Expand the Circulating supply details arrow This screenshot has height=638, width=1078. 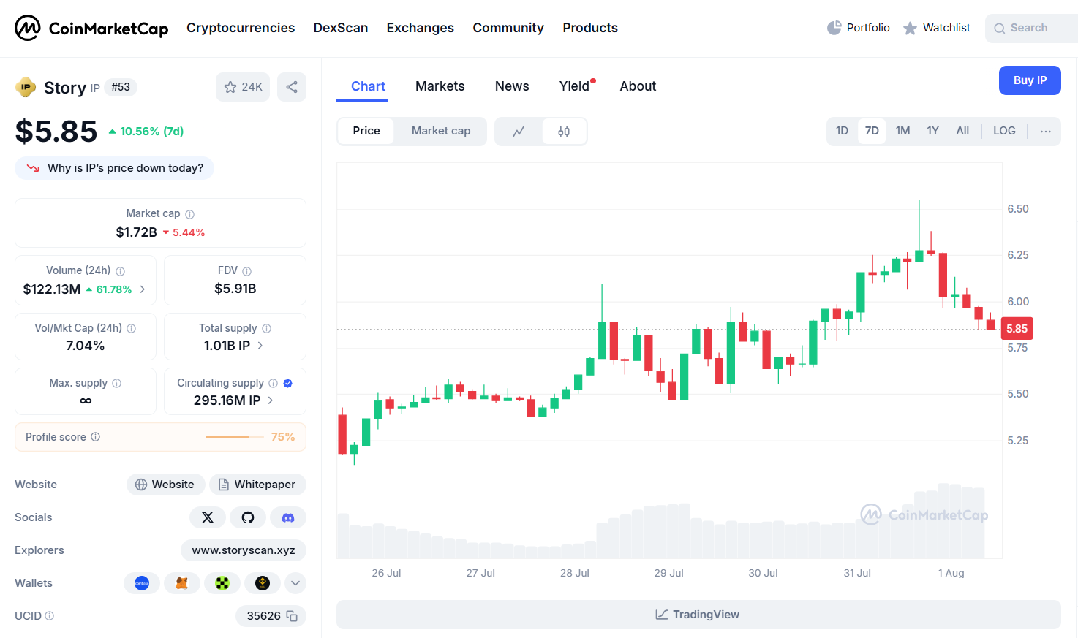point(271,400)
